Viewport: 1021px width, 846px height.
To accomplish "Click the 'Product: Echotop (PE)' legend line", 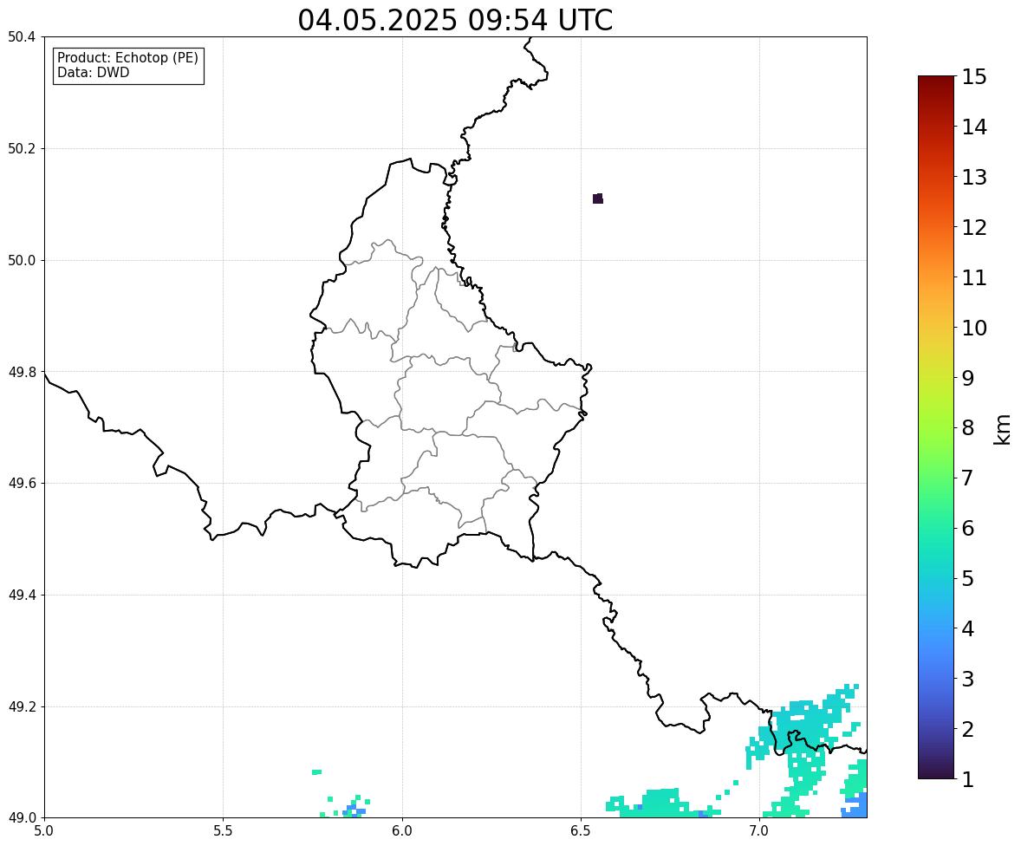I will (x=127, y=58).
